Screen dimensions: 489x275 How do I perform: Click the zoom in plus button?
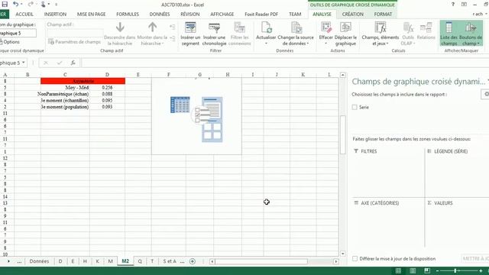[481, 270]
